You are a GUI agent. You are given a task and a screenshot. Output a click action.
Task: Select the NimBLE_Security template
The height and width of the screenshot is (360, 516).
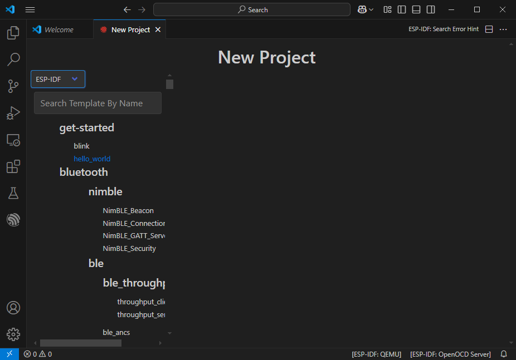pos(129,249)
